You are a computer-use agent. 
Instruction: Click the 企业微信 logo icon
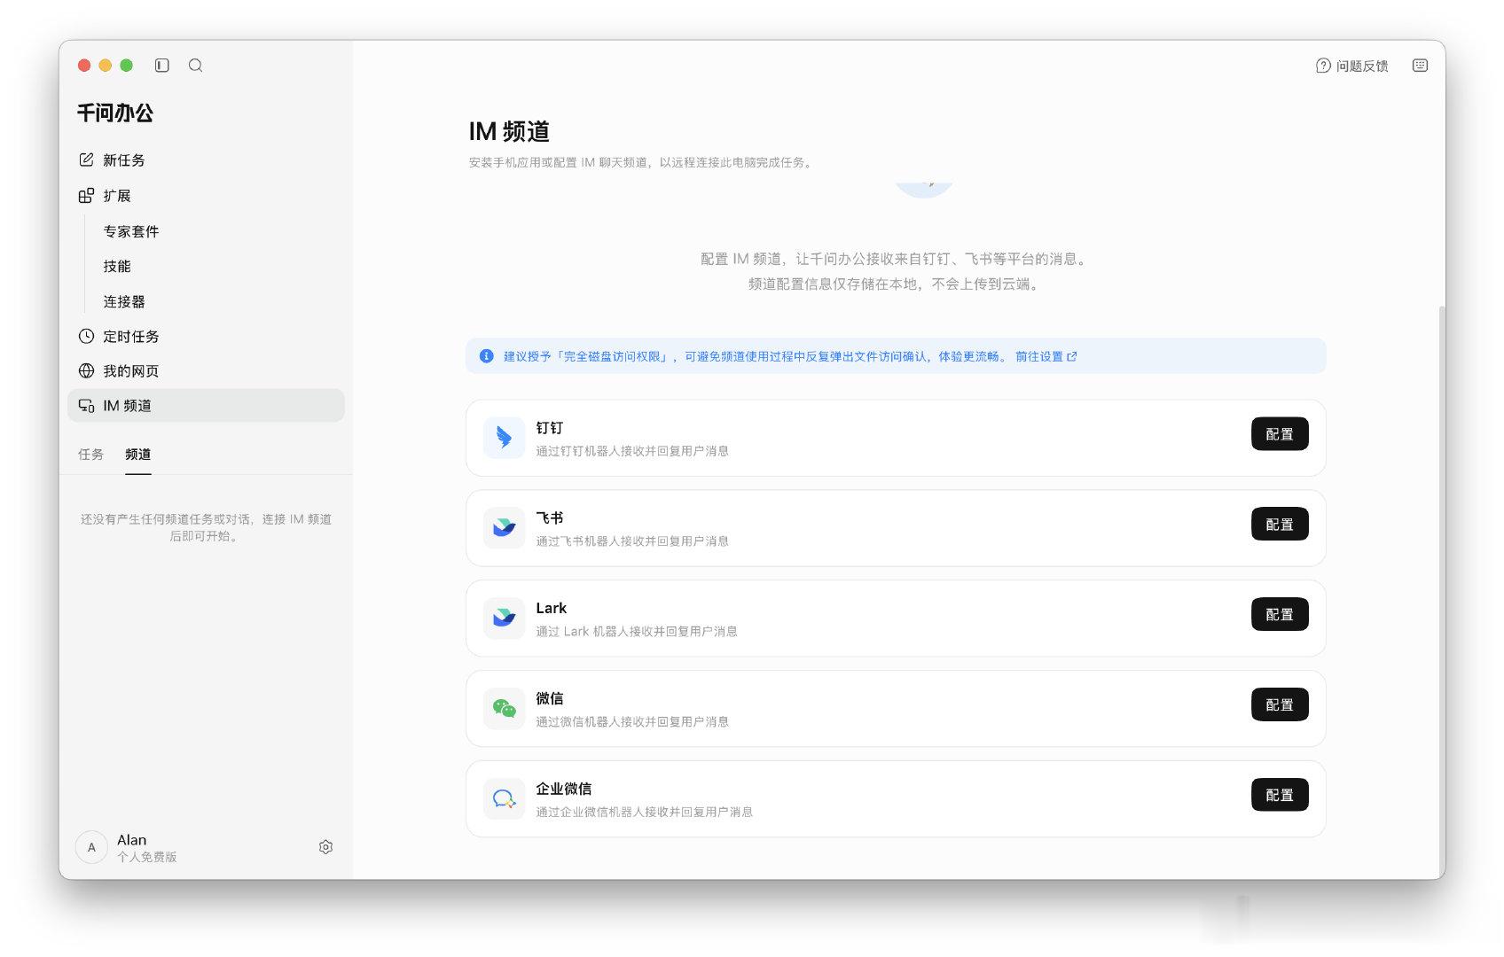pyautogui.click(x=504, y=799)
